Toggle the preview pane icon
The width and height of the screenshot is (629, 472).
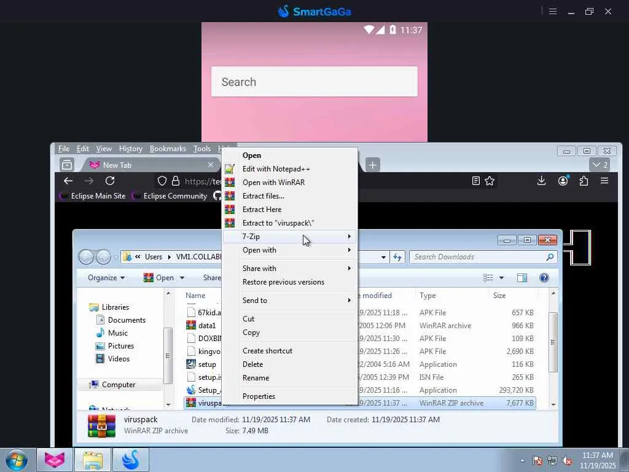522,278
